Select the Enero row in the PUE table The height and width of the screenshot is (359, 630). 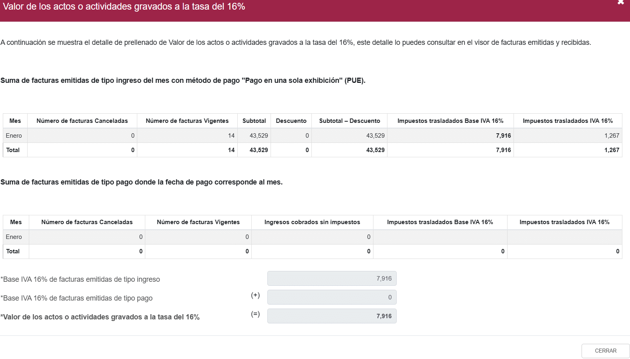tap(312, 136)
